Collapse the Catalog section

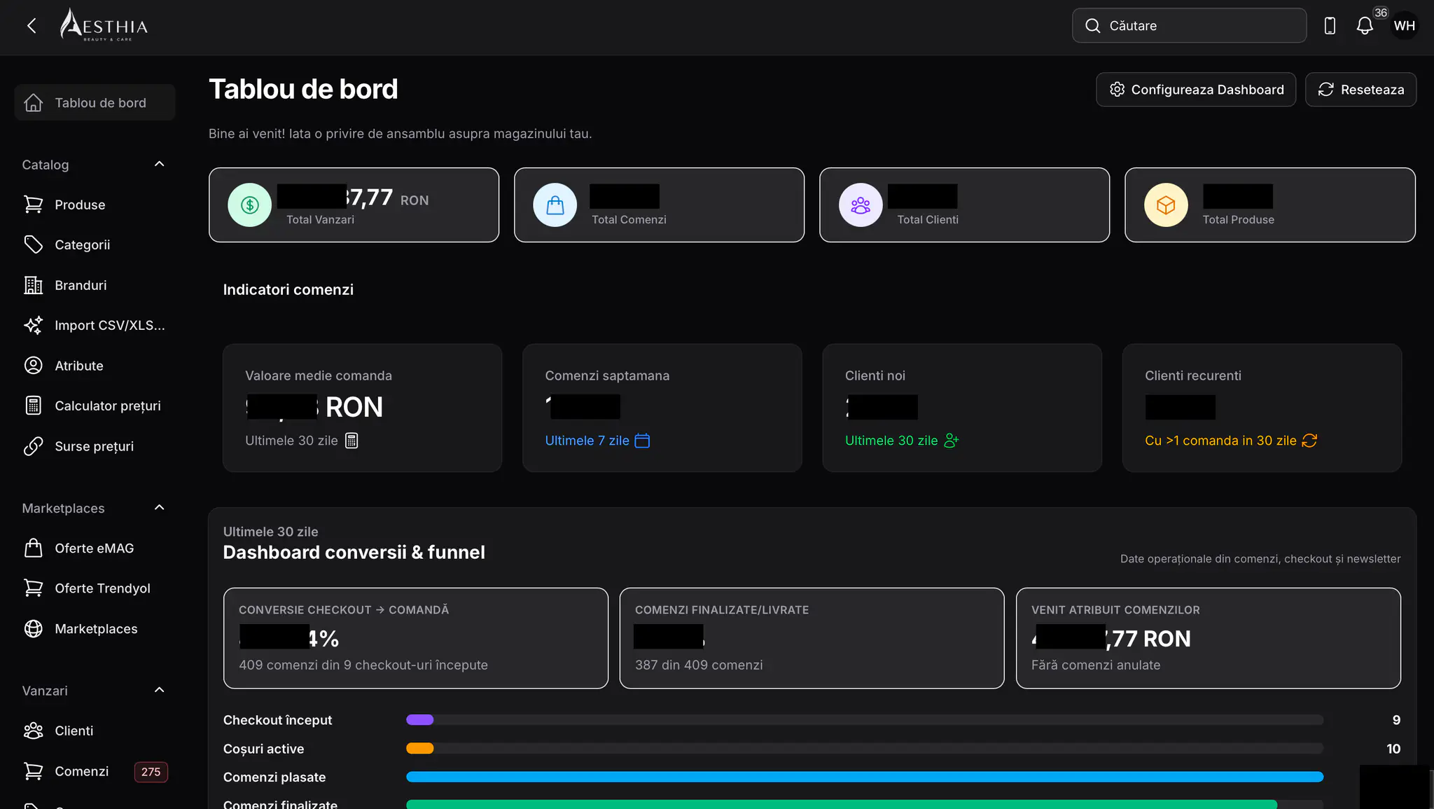click(159, 164)
